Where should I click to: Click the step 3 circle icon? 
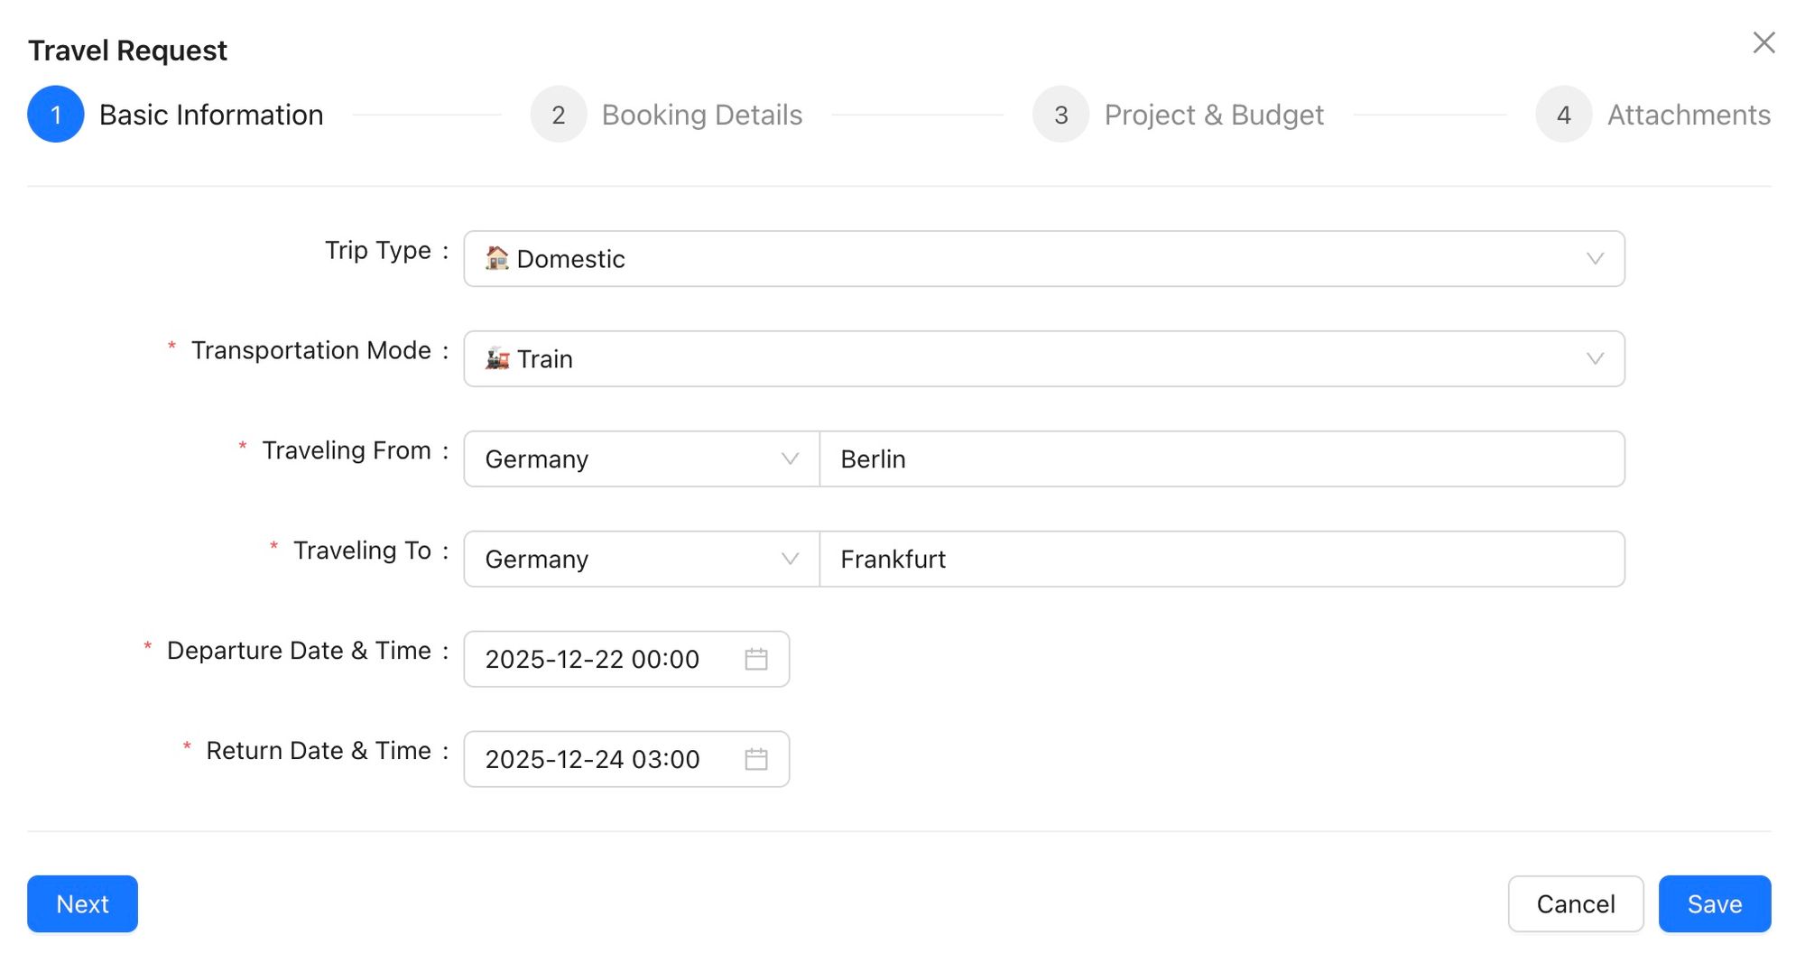click(x=1060, y=115)
